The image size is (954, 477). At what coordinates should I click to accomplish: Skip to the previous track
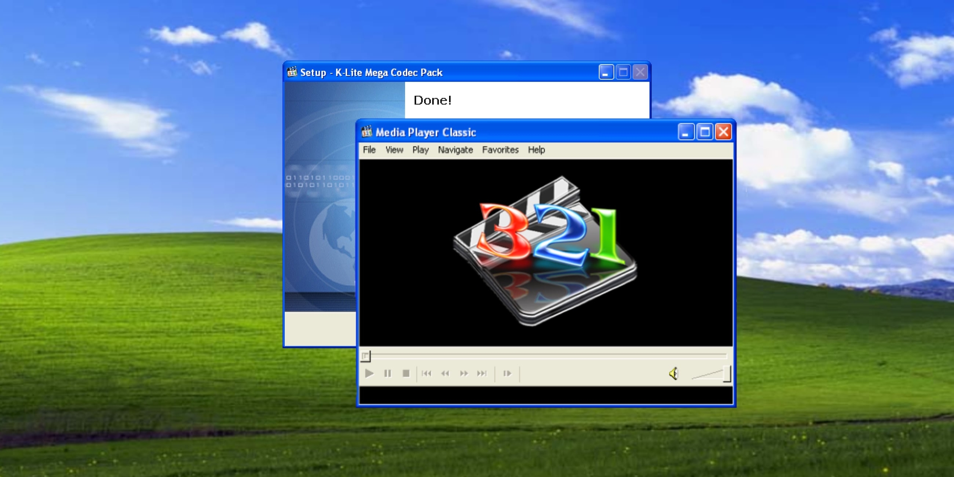(427, 373)
